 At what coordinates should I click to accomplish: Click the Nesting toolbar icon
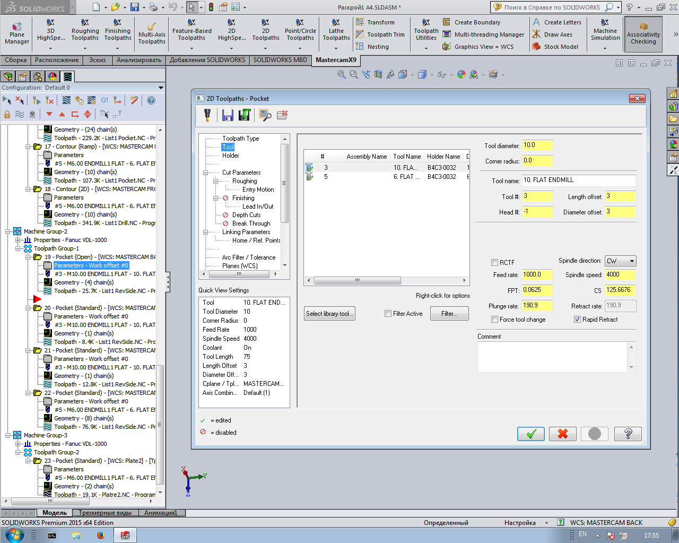[372, 47]
